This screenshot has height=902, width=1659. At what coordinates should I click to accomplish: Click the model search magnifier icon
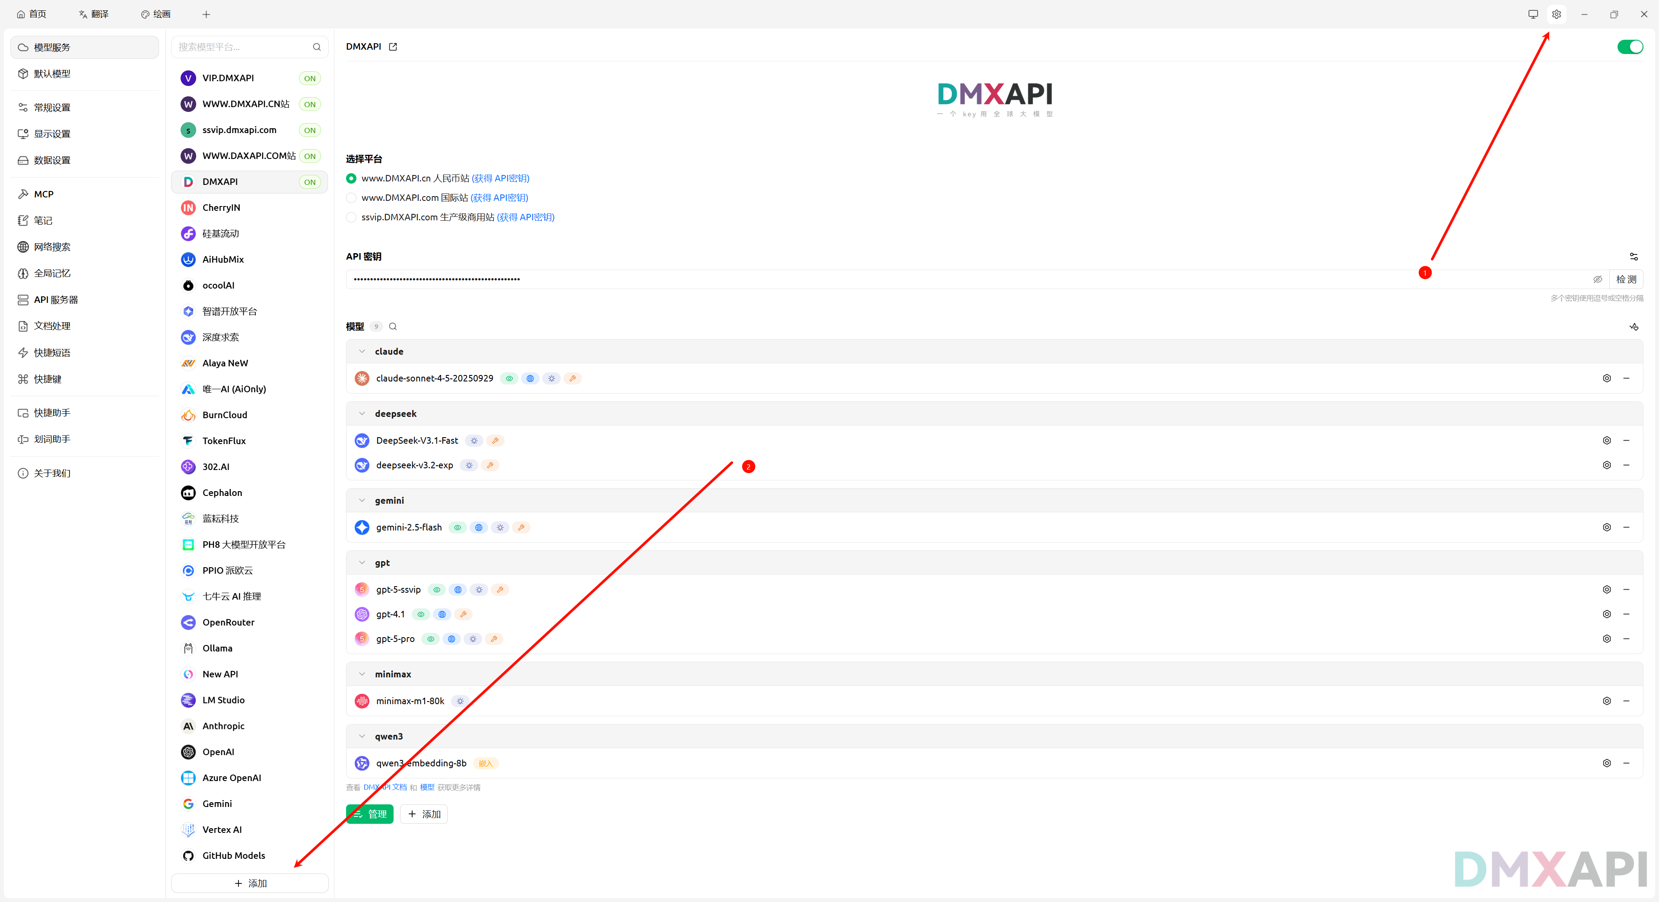[x=393, y=327]
